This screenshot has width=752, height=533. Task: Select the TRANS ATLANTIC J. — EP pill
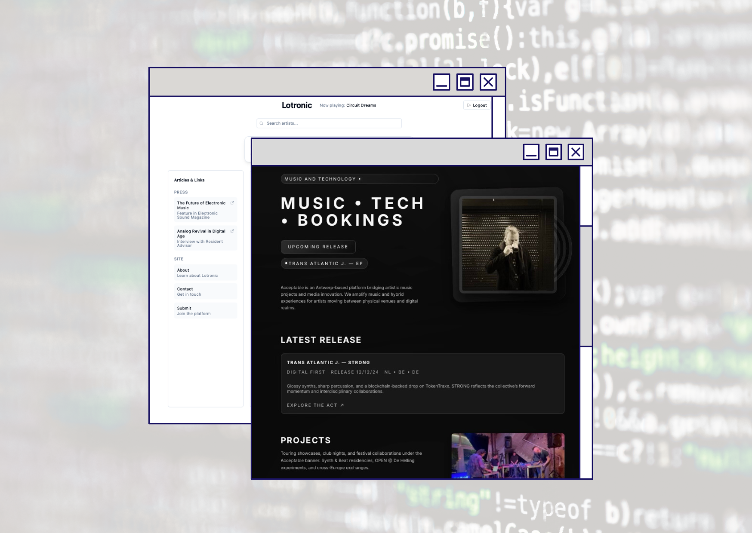click(x=324, y=263)
